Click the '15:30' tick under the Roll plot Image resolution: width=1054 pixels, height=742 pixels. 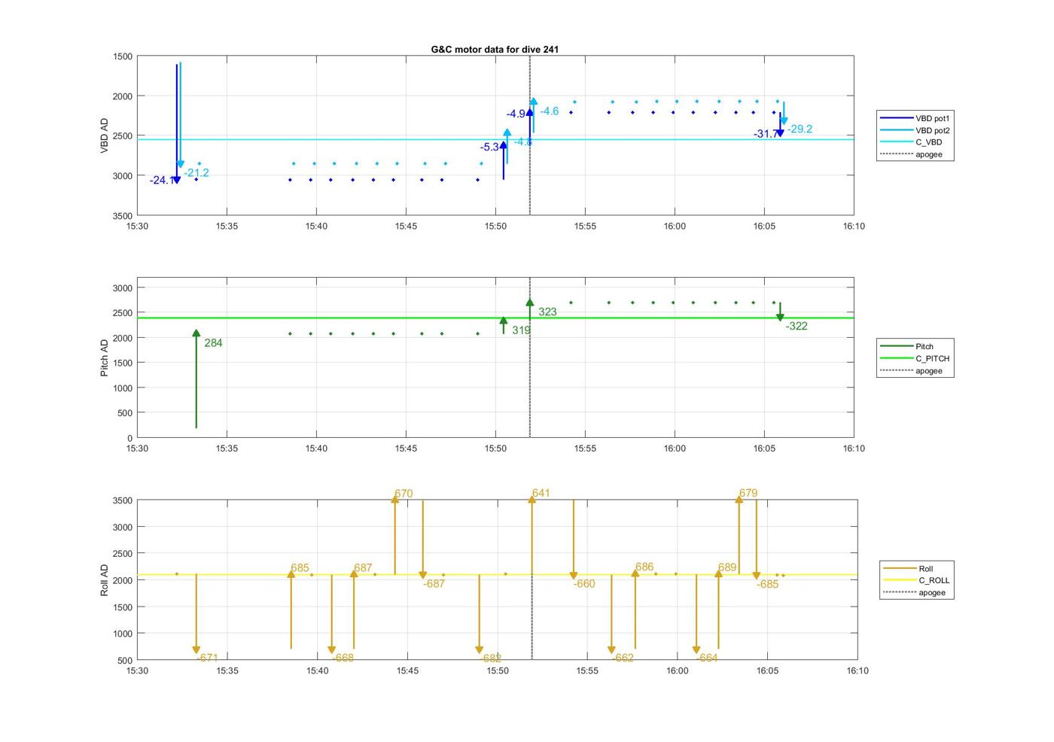137,671
